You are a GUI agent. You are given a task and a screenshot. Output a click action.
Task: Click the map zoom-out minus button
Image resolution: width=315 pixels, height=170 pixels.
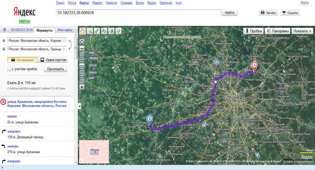click(x=82, y=48)
